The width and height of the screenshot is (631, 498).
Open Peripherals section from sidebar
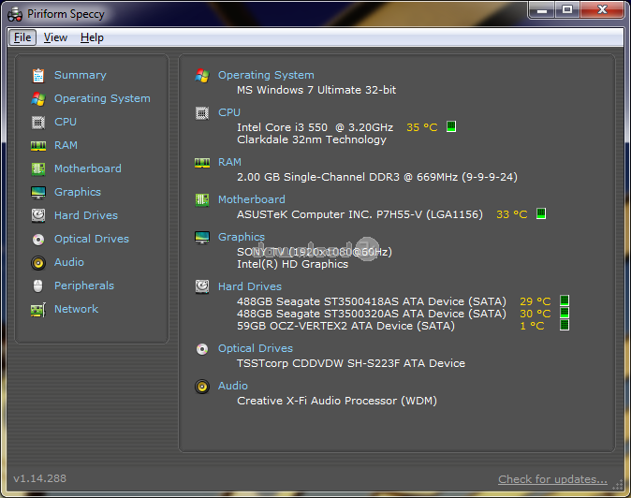pyautogui.click(x=84, y=286)
